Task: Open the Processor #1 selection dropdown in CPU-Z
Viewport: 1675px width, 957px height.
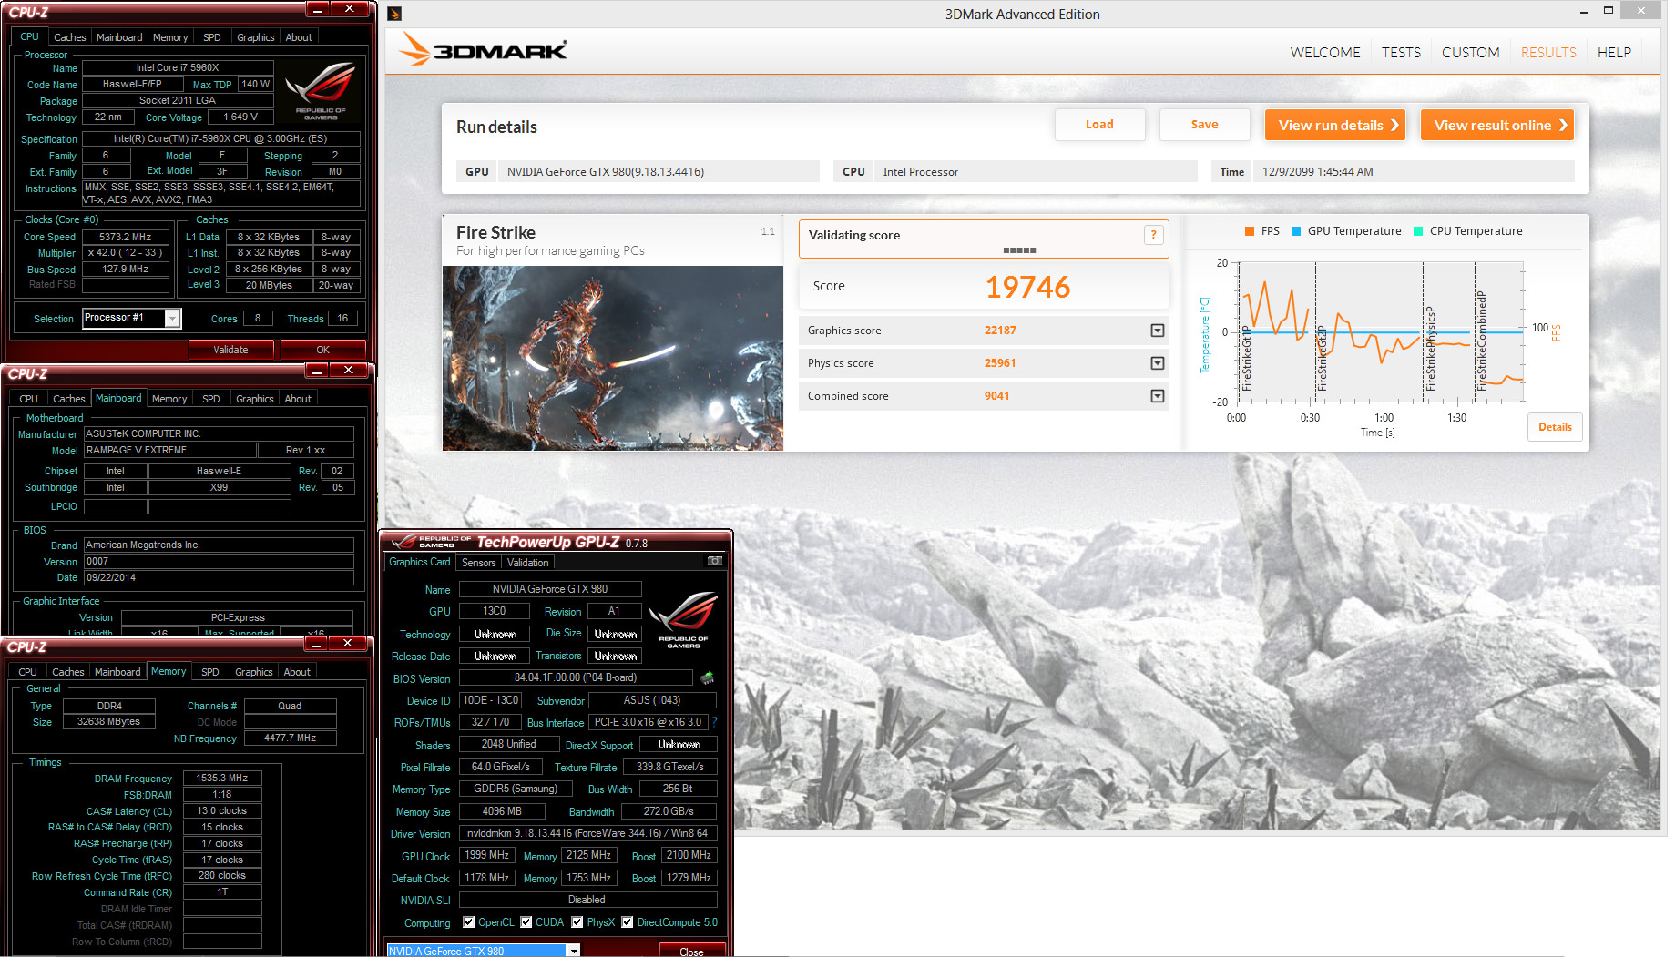Action: coord(172,318)
